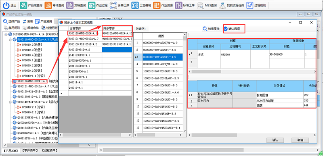The width and height of the screenshot is (323, 156).
Task: Select summary row 0000000-A09-AS20W1-A.5
Action: tap(162, 57)
